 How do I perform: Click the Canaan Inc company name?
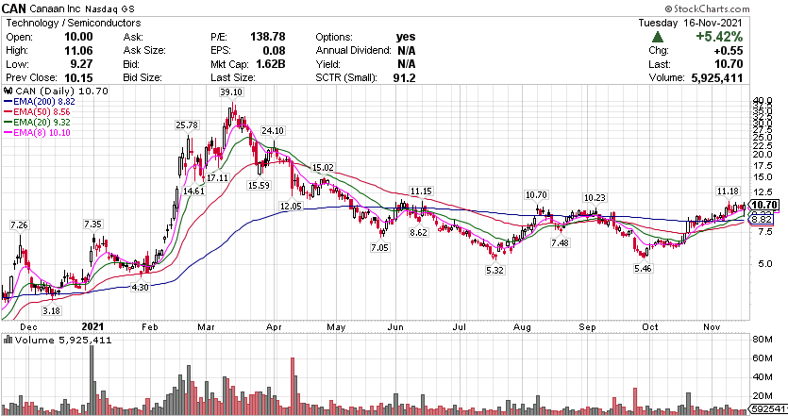56,9
